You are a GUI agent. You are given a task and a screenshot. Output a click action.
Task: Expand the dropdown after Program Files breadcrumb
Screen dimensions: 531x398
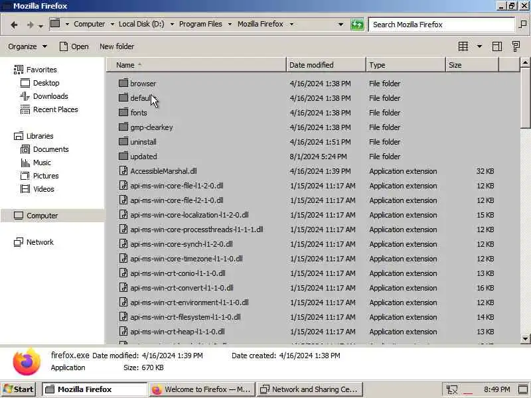(x=230, y=25)
